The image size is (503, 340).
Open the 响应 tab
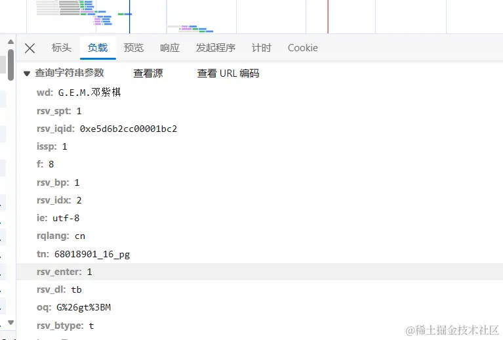click(170, 48)
